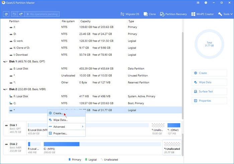The width and height of the screenshot is (234, 164).
Task: Open the title bar menu list icon
Action: (198, 3)
